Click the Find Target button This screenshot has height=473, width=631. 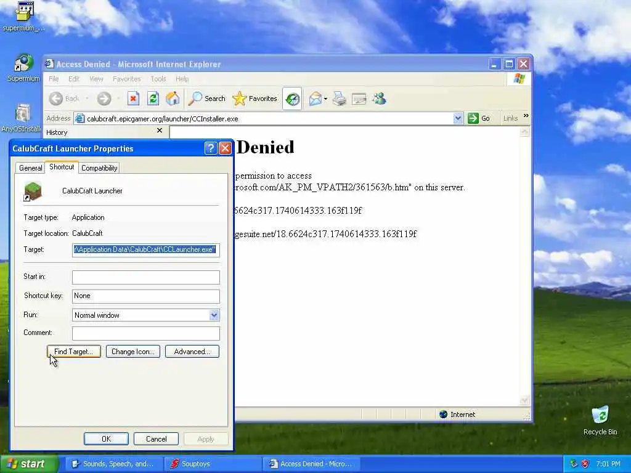(x=74, y=352)
